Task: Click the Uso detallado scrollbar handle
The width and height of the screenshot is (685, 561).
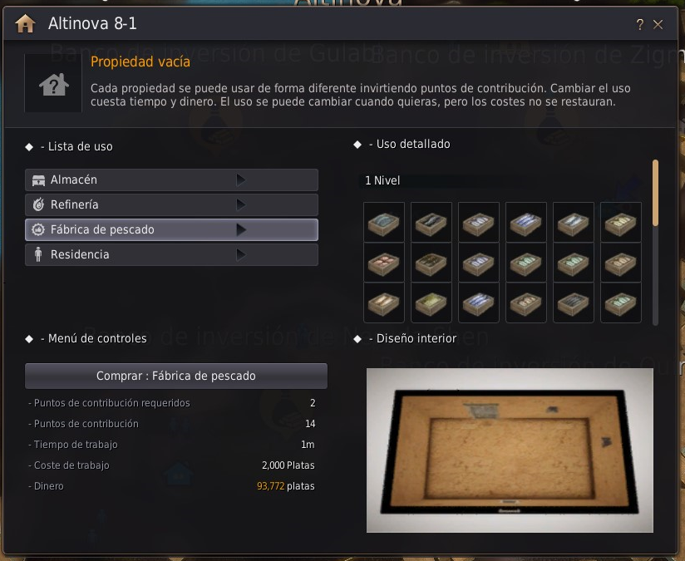Action: tap(655, 193)
